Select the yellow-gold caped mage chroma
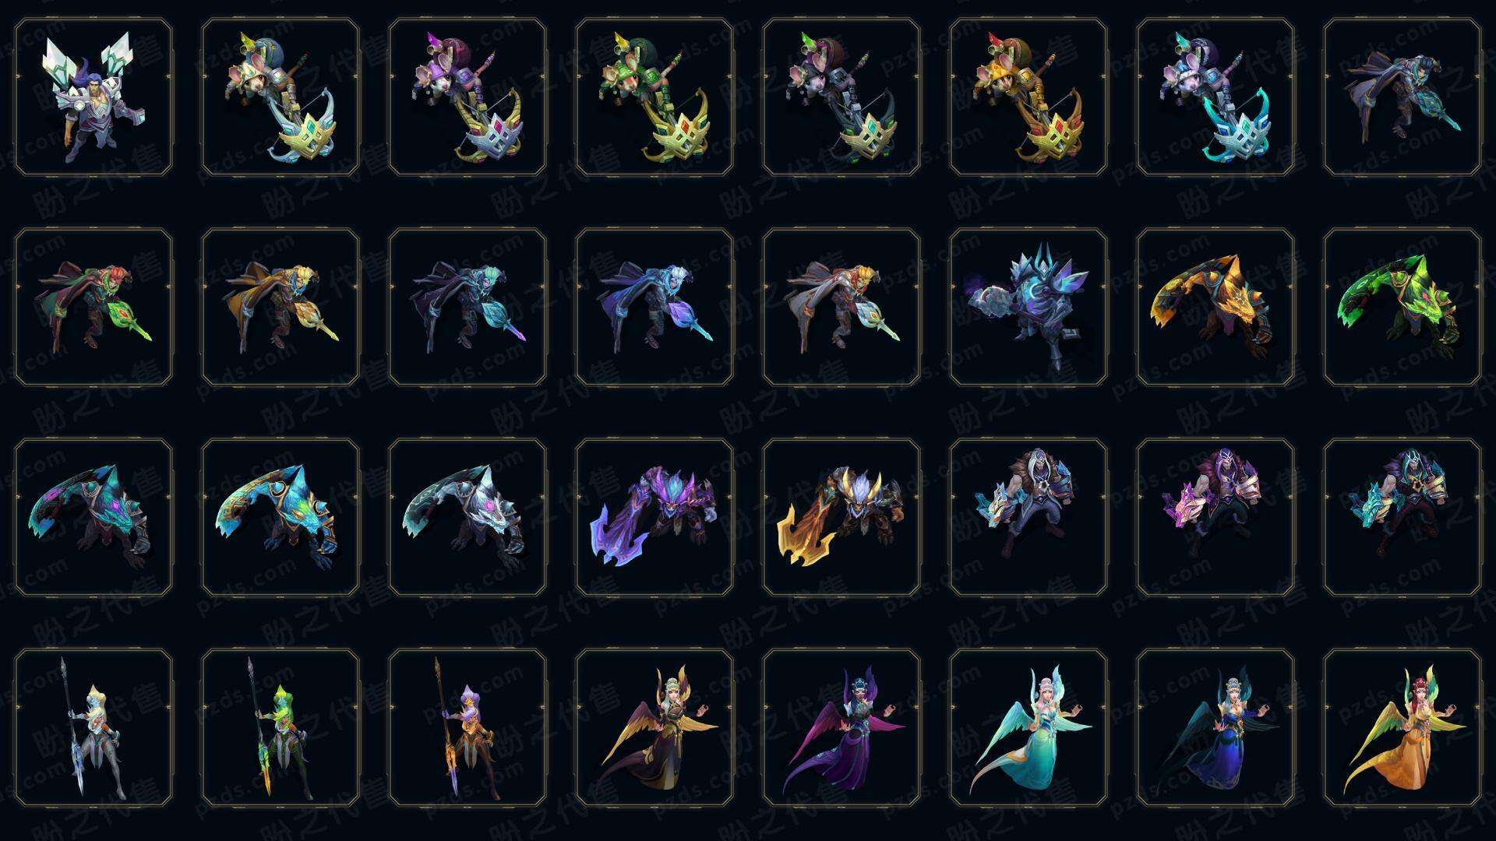Image resolution: width=1496 pixels, height=841 pixels. point(280,307)
